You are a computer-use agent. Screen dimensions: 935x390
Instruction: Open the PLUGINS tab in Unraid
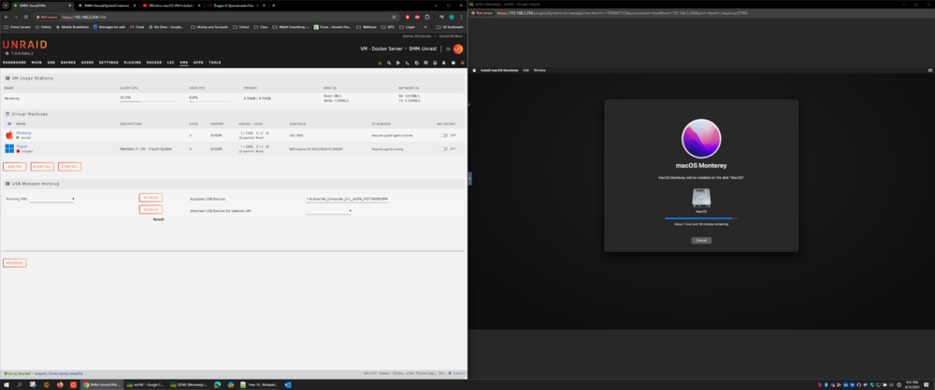click(133, 63)
